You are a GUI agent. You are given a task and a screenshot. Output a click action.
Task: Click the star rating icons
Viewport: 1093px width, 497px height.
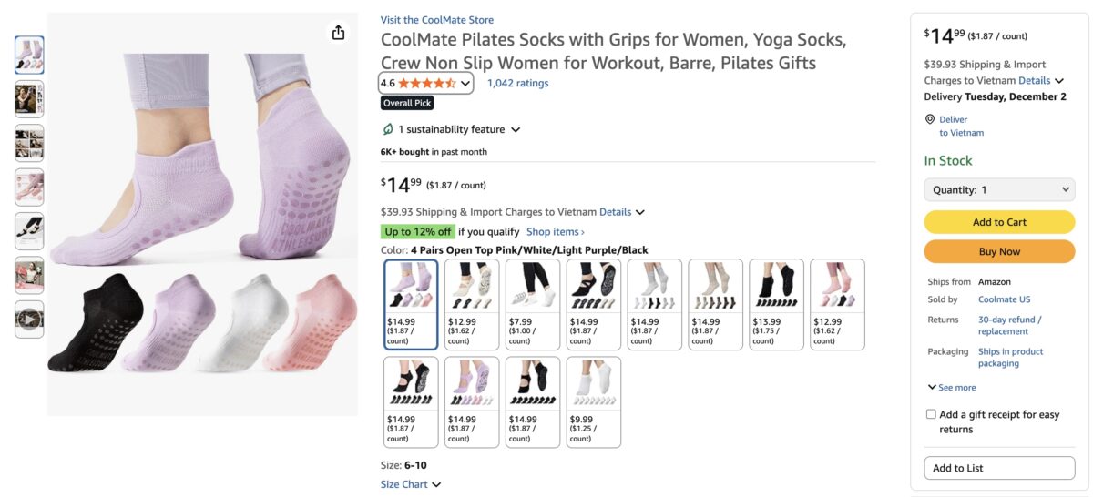pyautogui.click(x=426, y=83)
